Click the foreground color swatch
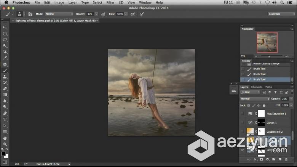The width and height of the screenshot is (297, 167). click(3, 154)
